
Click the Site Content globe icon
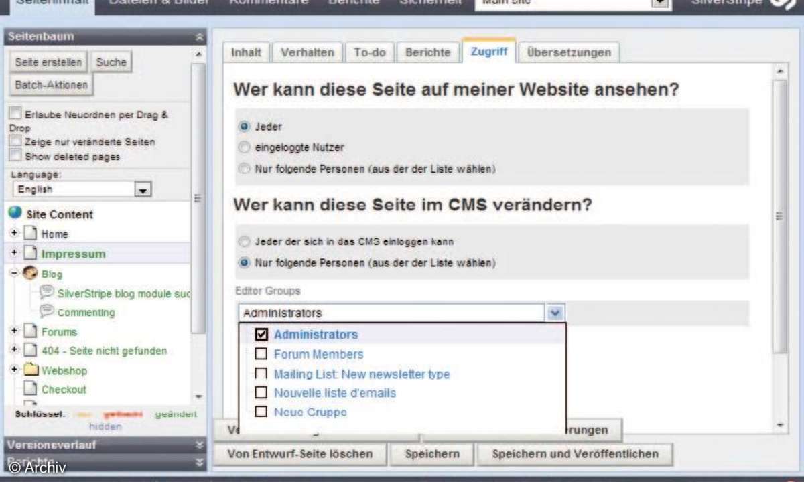point(15,213)
